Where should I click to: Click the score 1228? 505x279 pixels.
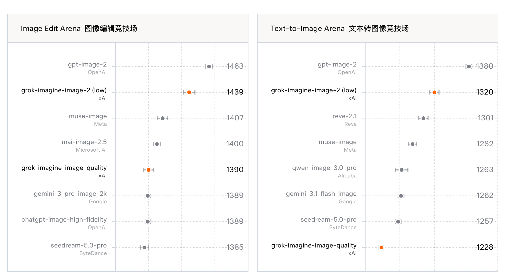point(485,247)
